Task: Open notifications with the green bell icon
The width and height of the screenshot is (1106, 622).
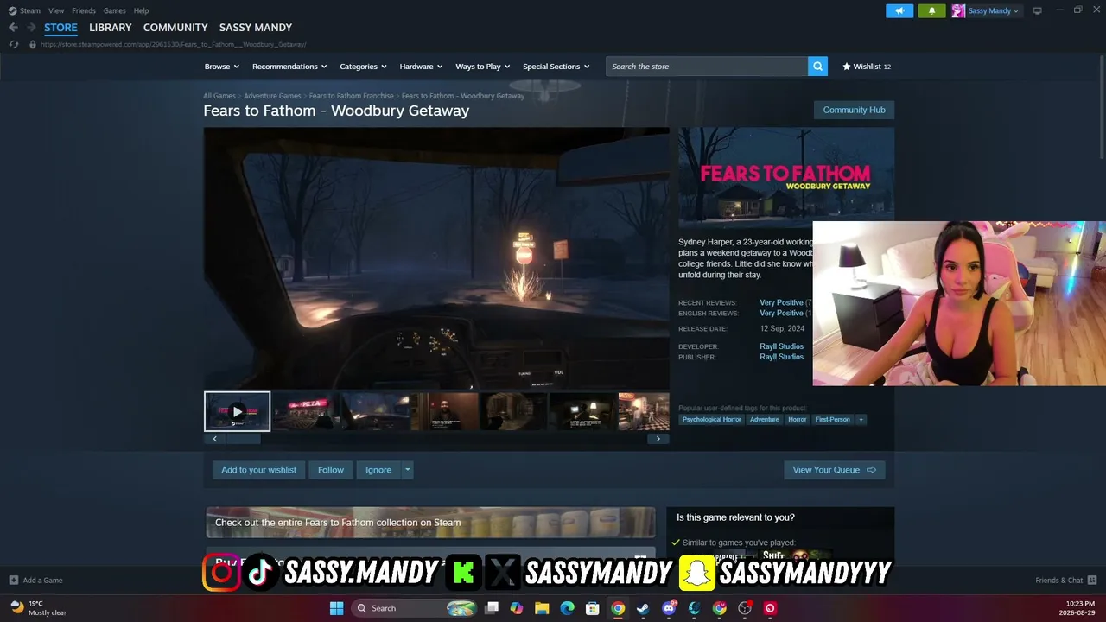Action: 931,10
